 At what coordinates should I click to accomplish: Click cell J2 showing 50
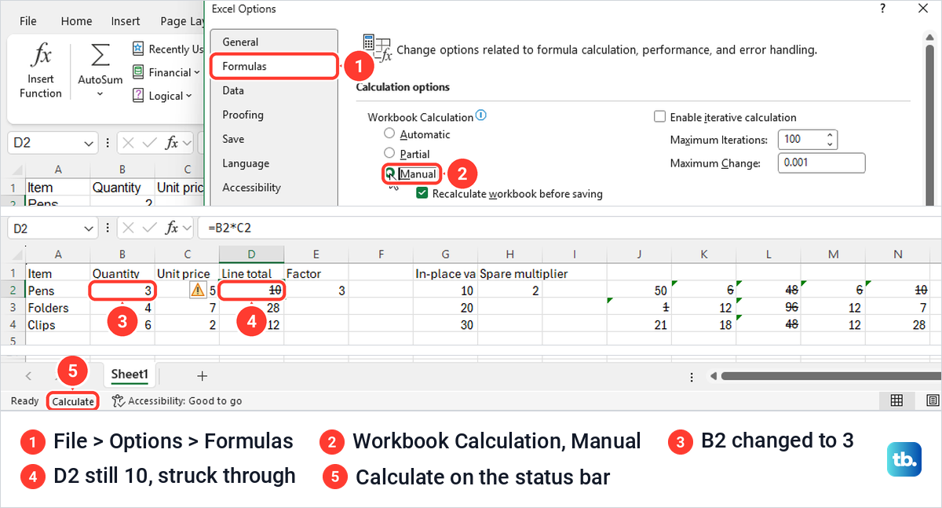coord(639,290)
